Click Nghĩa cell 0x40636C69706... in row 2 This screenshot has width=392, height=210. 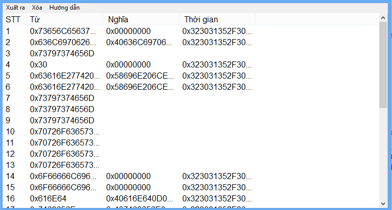(139, 43)
